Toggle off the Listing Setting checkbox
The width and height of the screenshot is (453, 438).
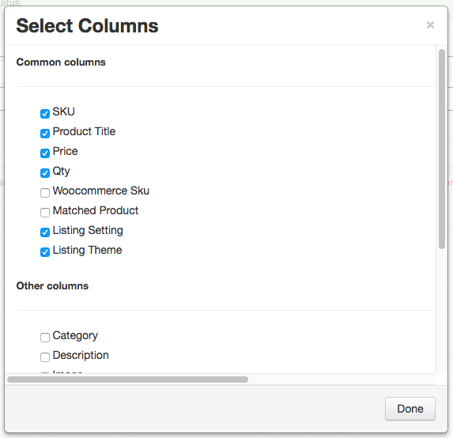45,232
